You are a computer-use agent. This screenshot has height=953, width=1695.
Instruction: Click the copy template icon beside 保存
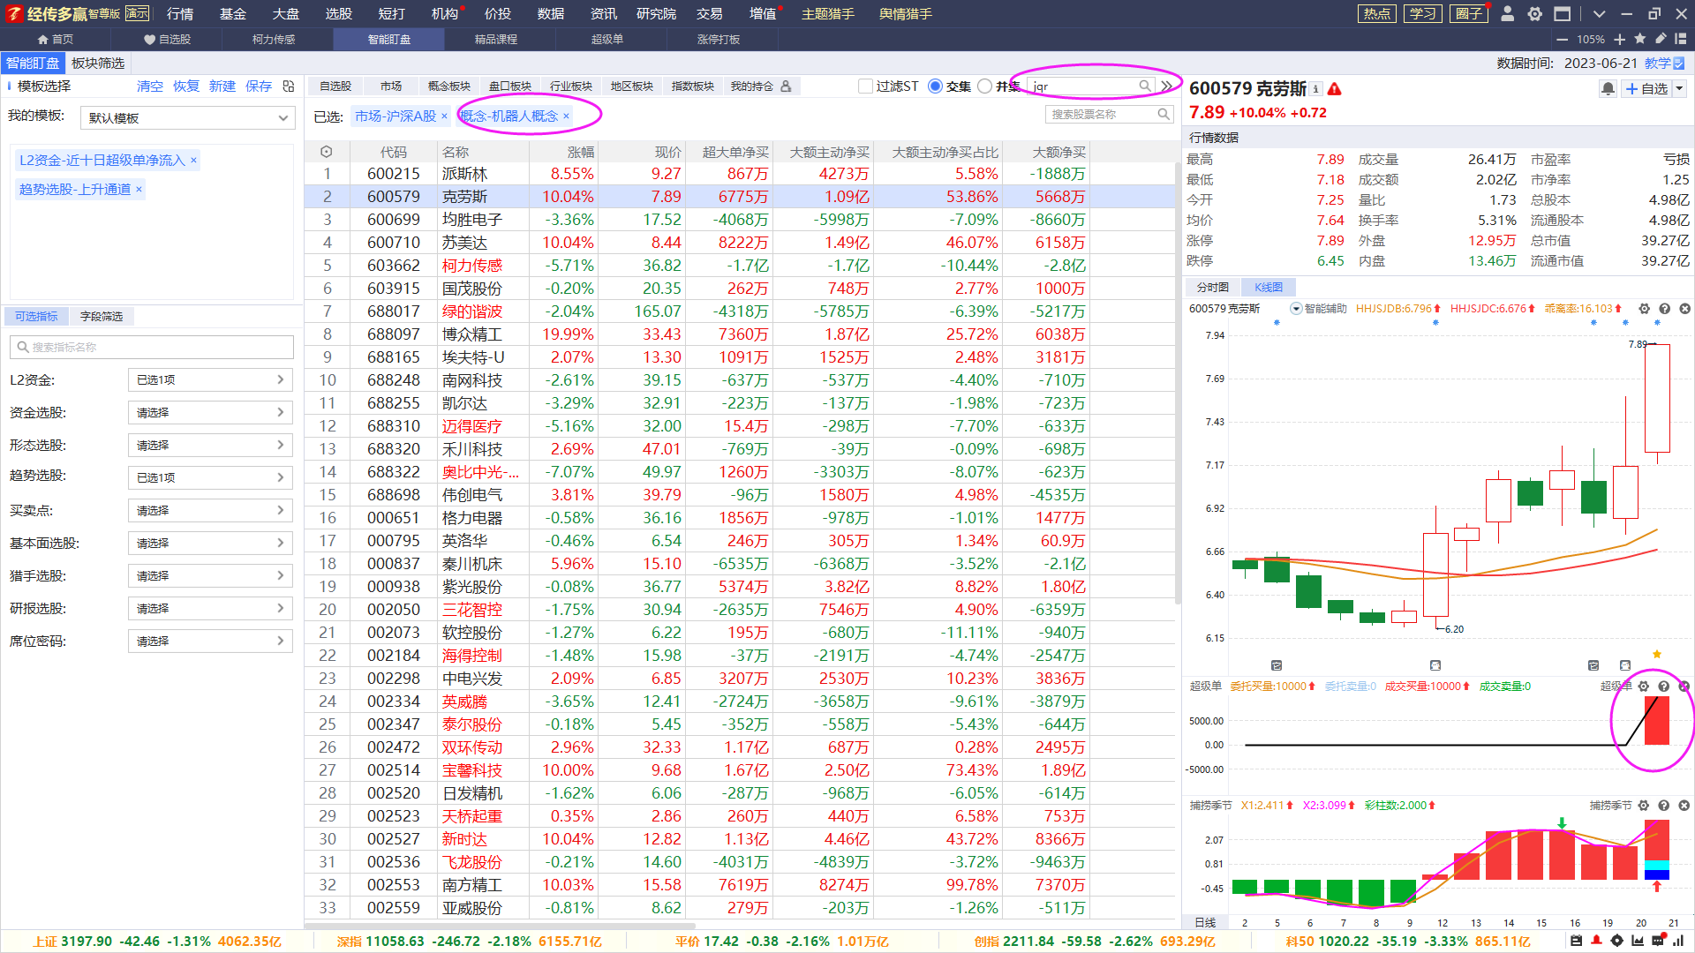[289, 86]
